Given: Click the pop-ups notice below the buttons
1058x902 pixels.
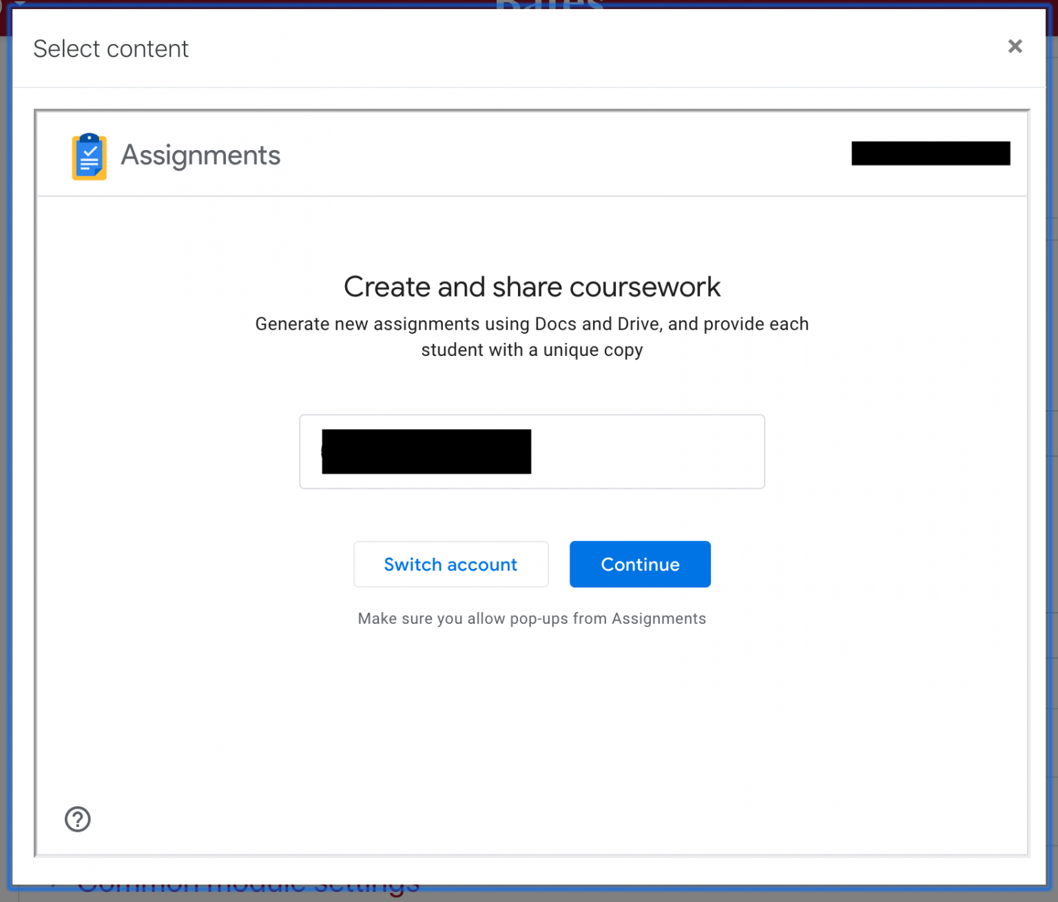Looking at the screenshot, I should pos(532,619).
